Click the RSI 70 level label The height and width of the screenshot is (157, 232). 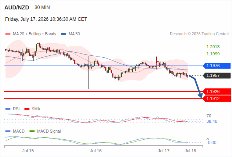(x=209, y=116)
